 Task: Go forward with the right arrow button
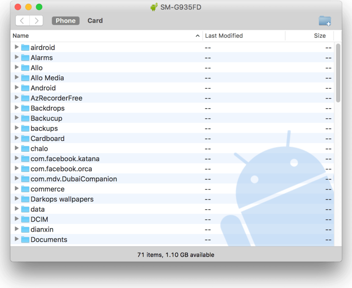(36, 21)
